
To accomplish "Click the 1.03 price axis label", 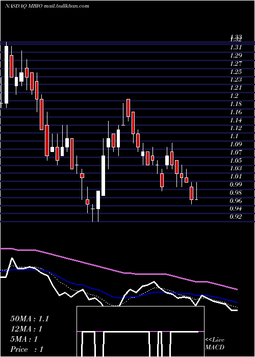I will [x=236, y=168].
